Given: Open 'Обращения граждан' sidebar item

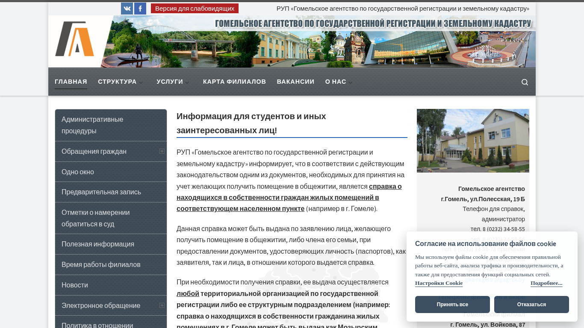Looking at the screenshot, I should tap(111, 152).
